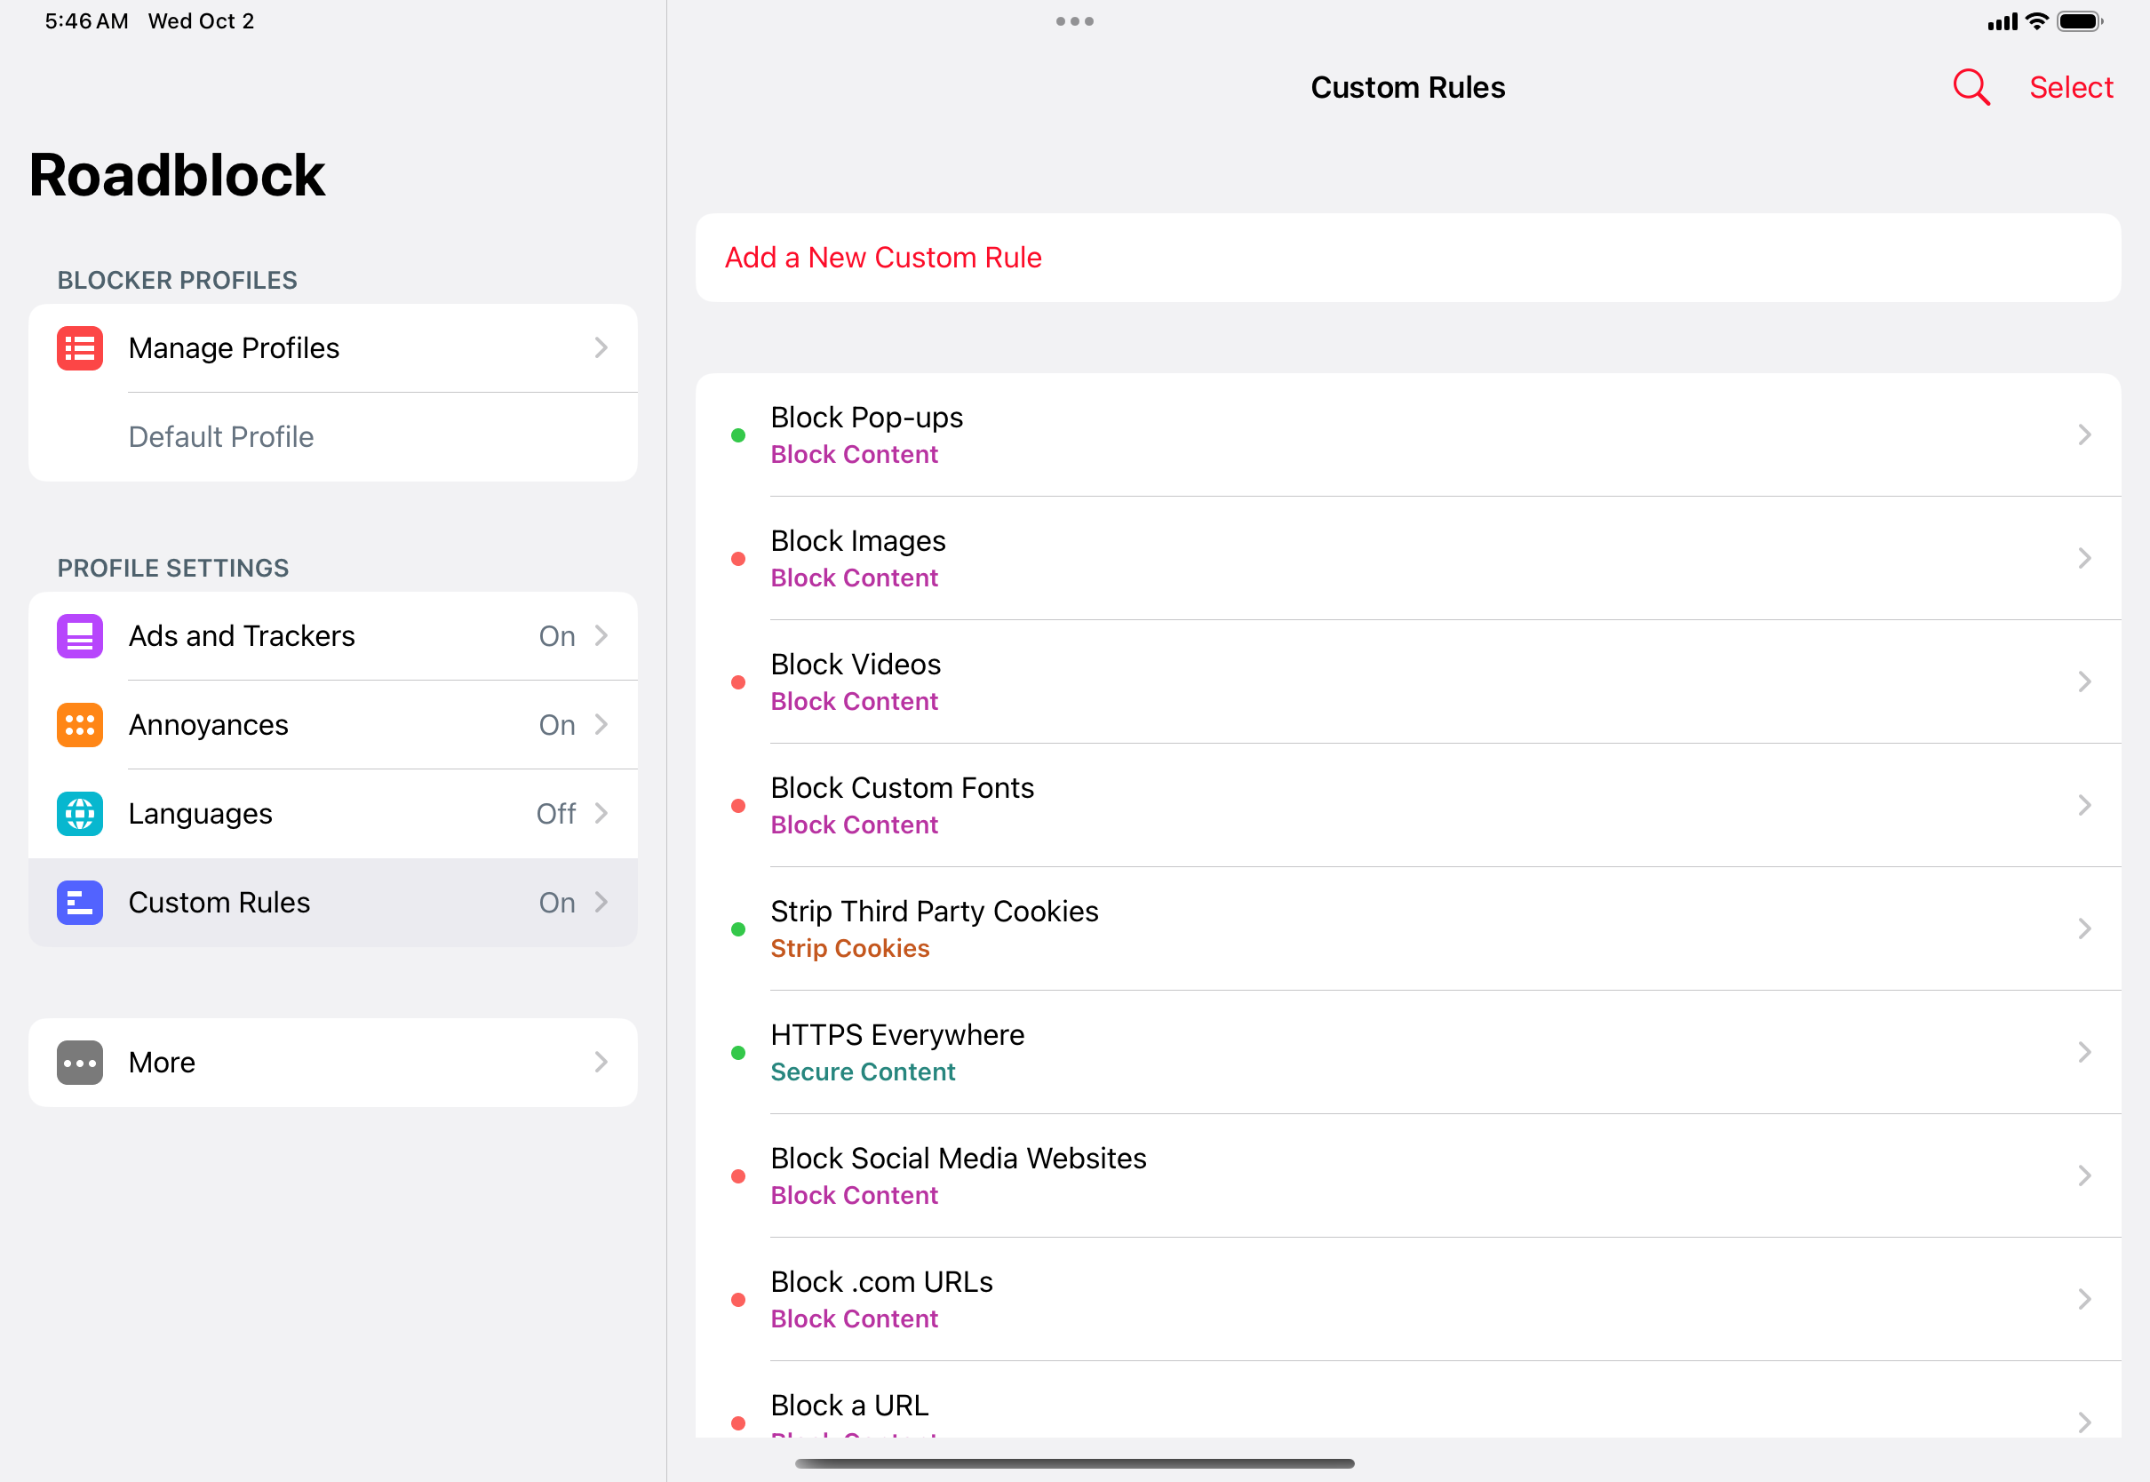Tap the red search magnifier icon

(x=1970, y=87)
